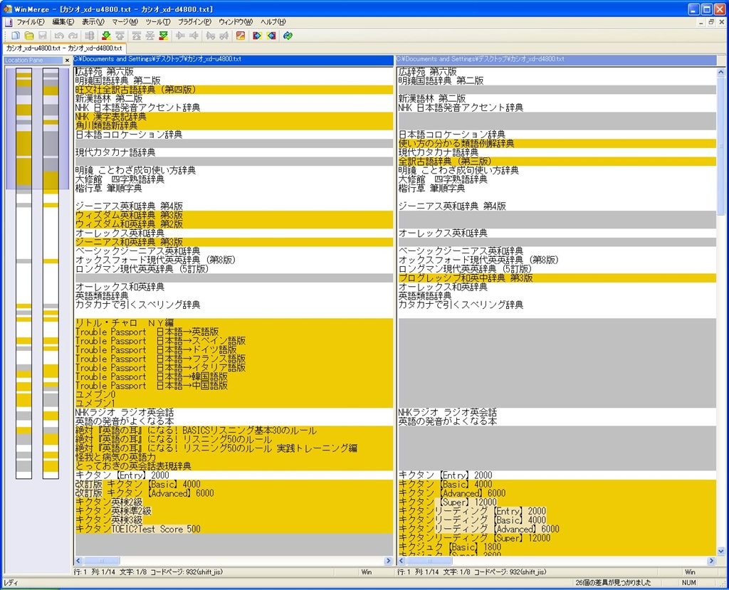Select the カシオ_xd-u4800.txt comparison tab
The image size is (729, 590).
(x=64, y=48)
